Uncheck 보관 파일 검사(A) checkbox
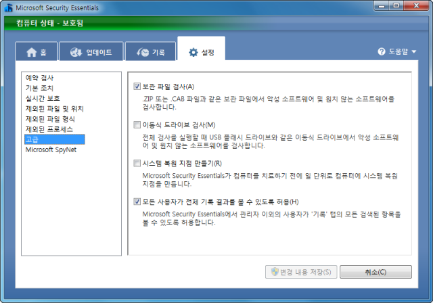This screenshot has width=433, height=303. tap(137, 87)
